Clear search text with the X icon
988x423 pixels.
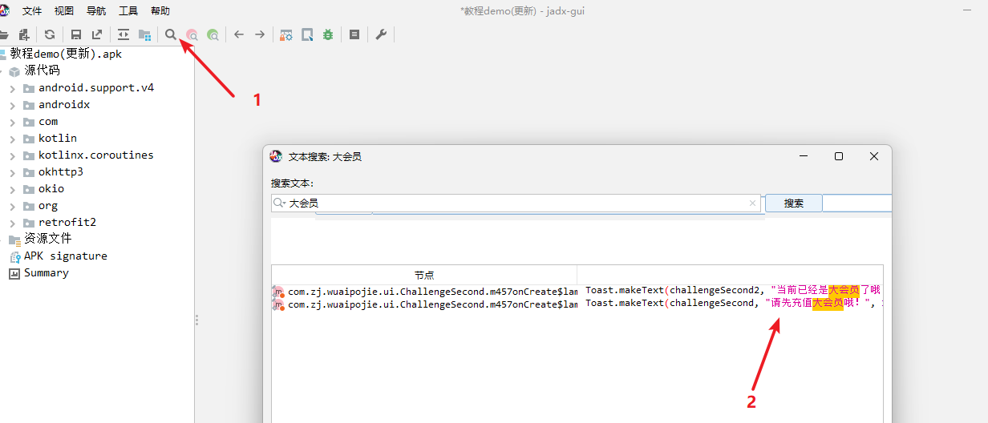click(752, 203)
